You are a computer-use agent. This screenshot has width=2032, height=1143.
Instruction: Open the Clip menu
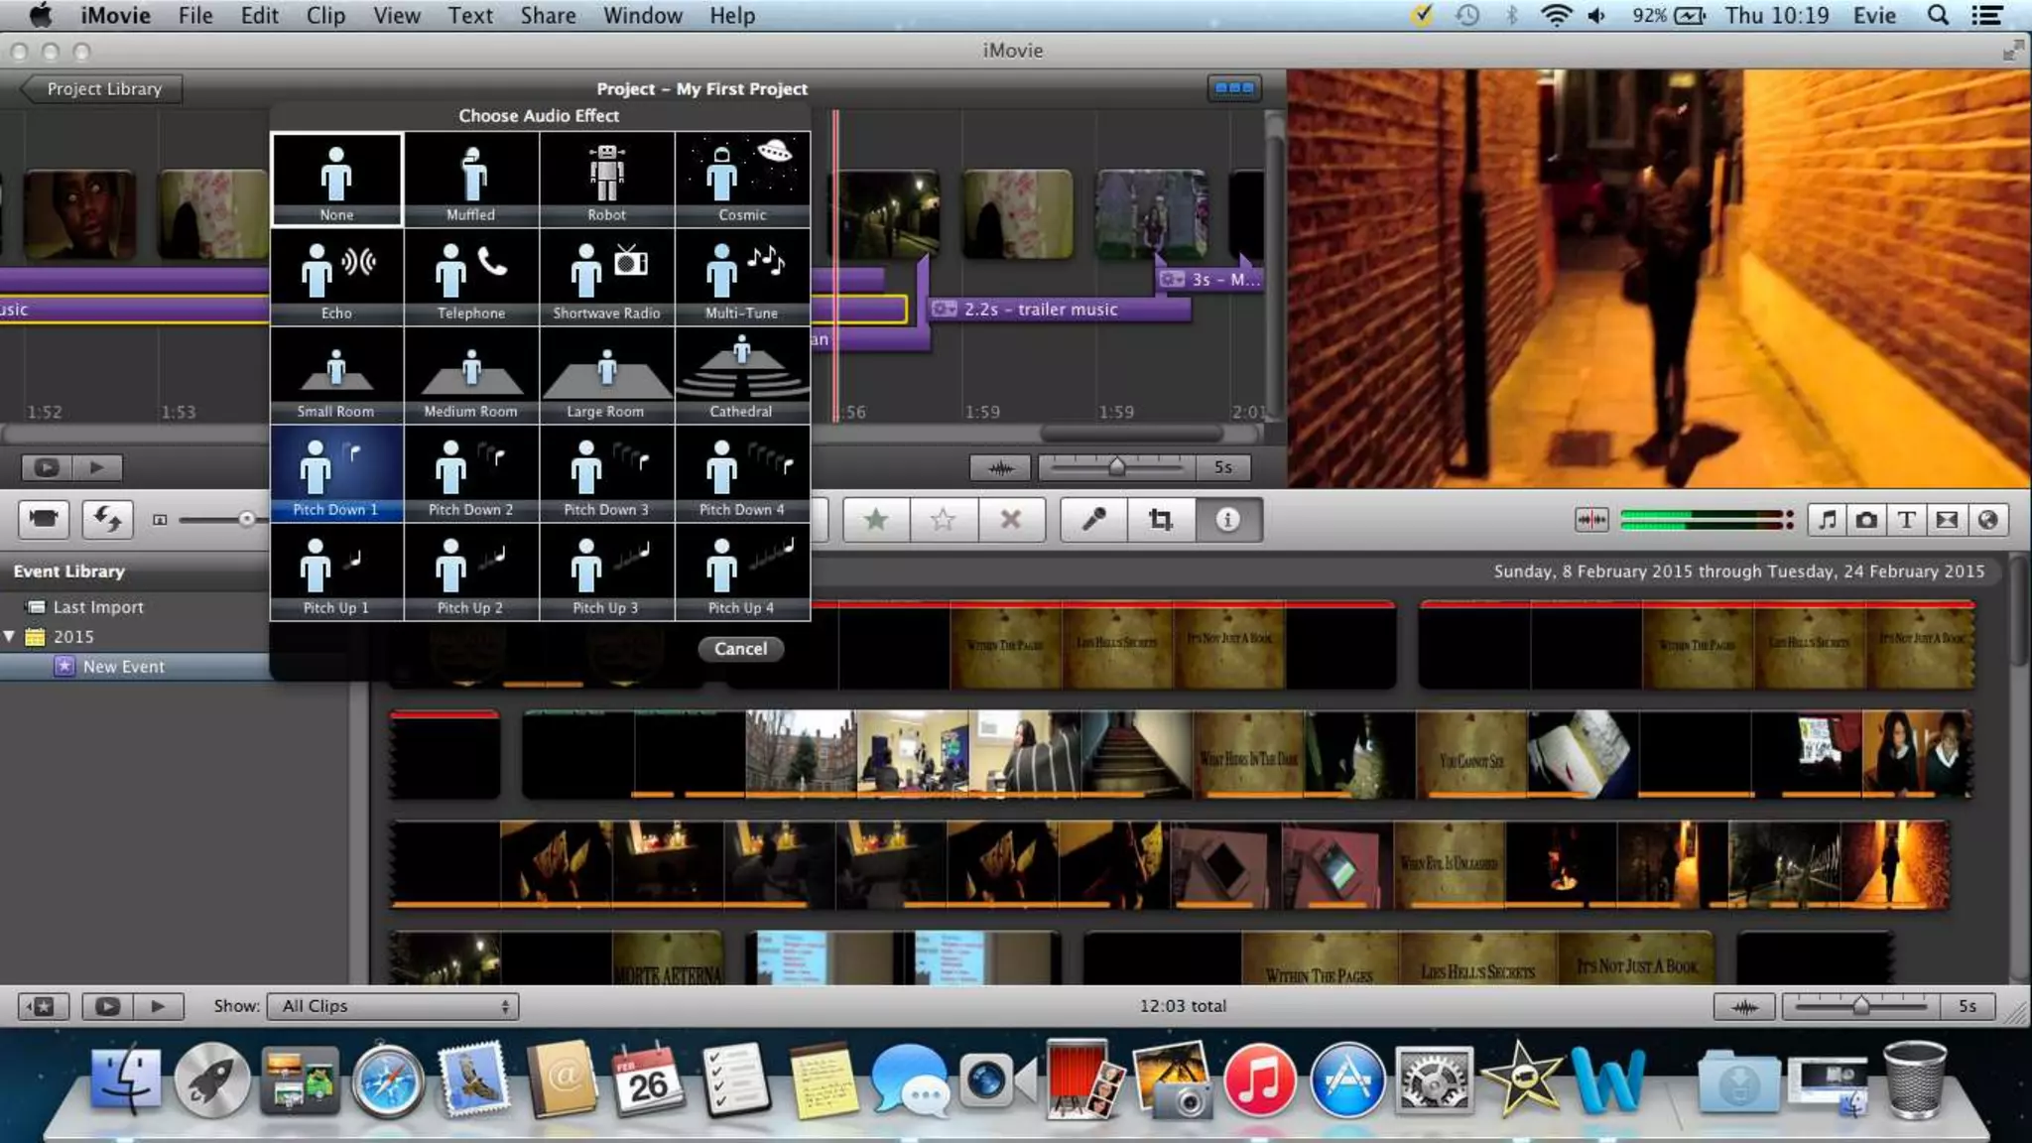click(x=325, y=16)
